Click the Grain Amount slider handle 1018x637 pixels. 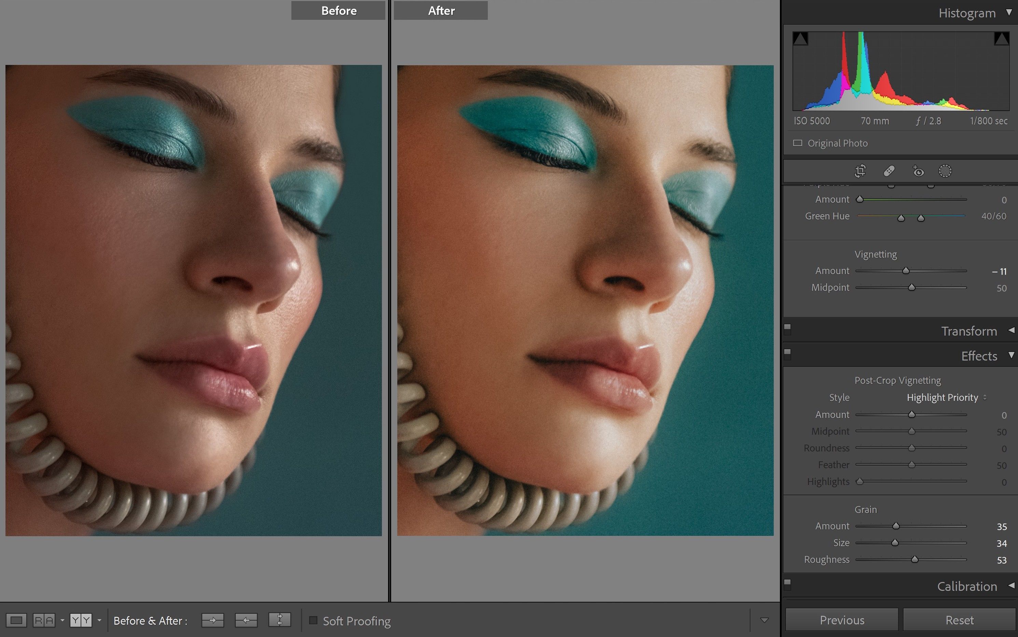coord(896,526)
